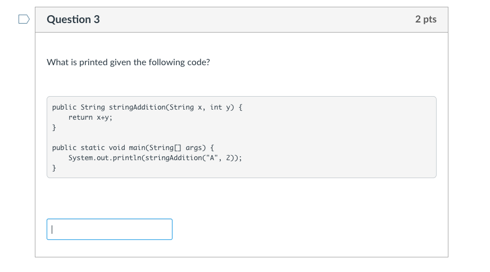
Task: Click the "return" keyword
Action: 80,117
